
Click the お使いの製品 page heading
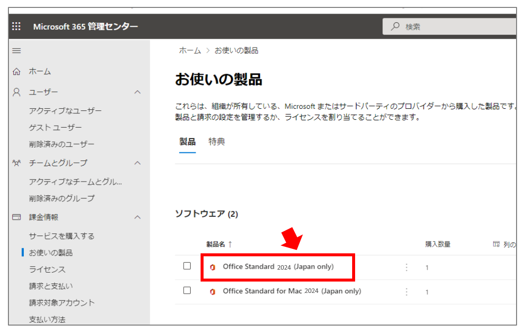[218, 80]
